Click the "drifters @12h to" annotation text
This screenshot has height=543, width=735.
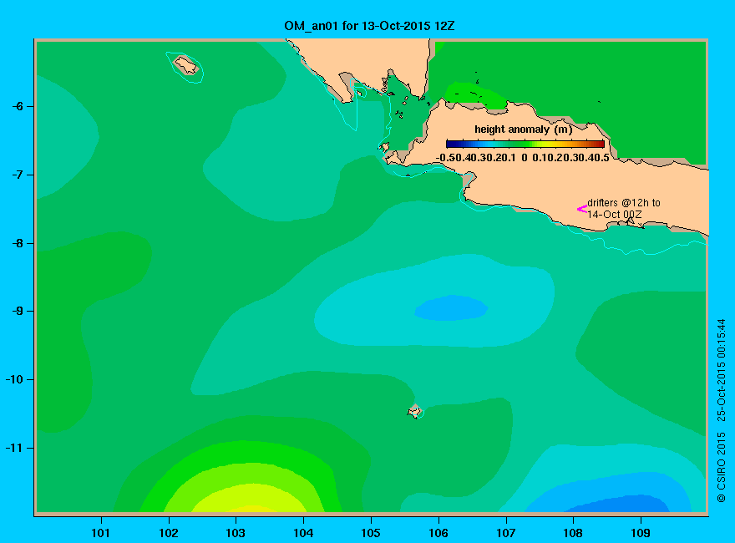click(624, 202)
